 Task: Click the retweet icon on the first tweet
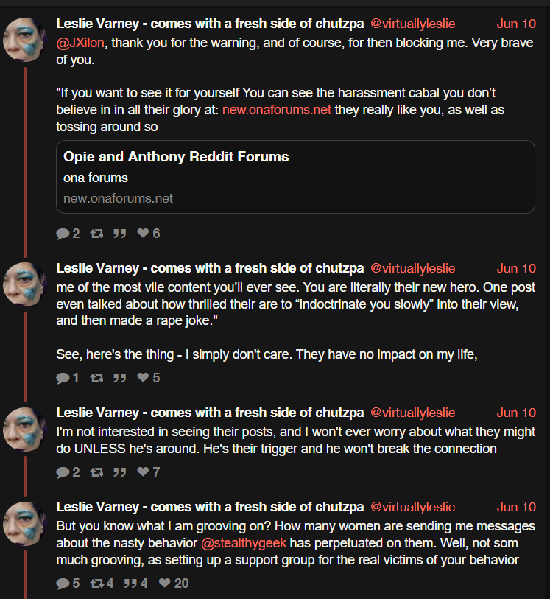[96, 234]
